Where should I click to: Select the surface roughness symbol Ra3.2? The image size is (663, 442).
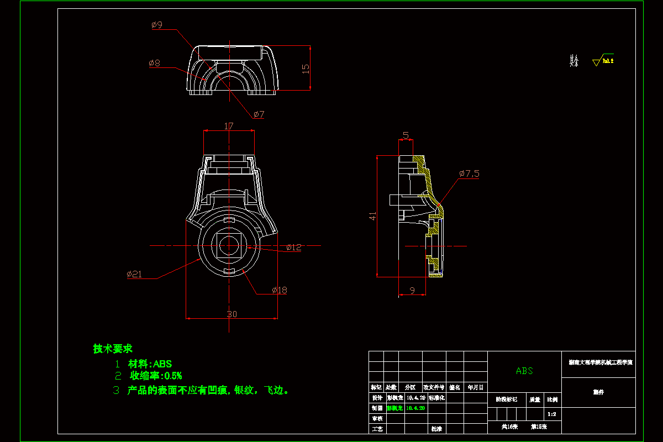tap(605, 60)
